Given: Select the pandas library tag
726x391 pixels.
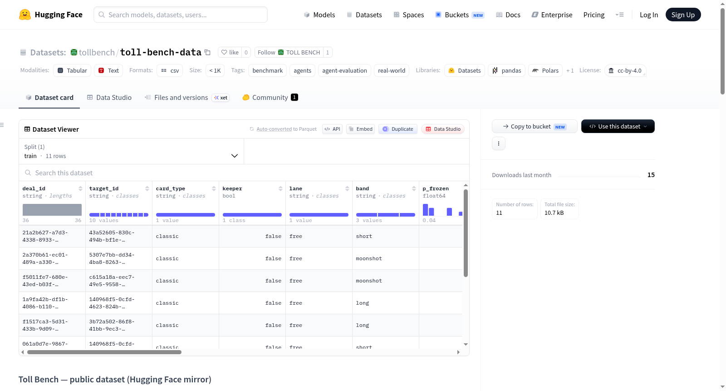Looking at the screenshot, I should 507,70.
